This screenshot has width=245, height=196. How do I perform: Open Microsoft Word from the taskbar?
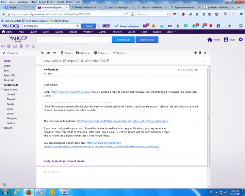coord(64,192)
